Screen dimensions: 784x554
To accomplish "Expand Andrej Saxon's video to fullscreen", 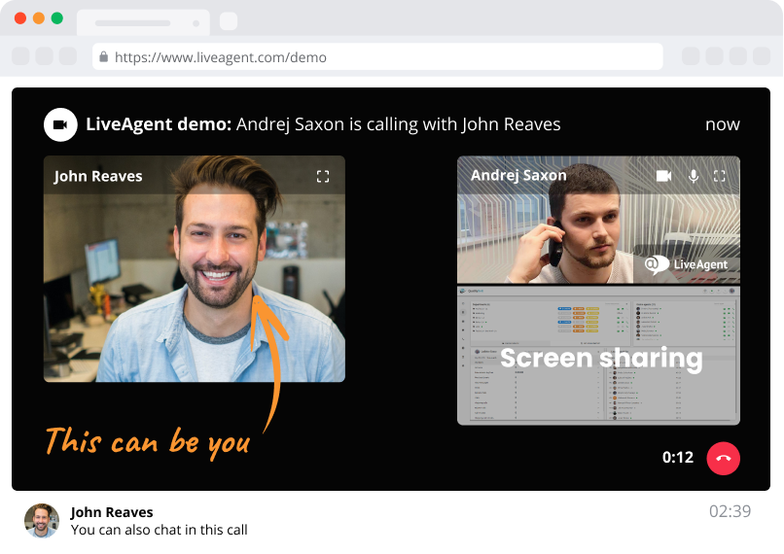I will point(720,176).
